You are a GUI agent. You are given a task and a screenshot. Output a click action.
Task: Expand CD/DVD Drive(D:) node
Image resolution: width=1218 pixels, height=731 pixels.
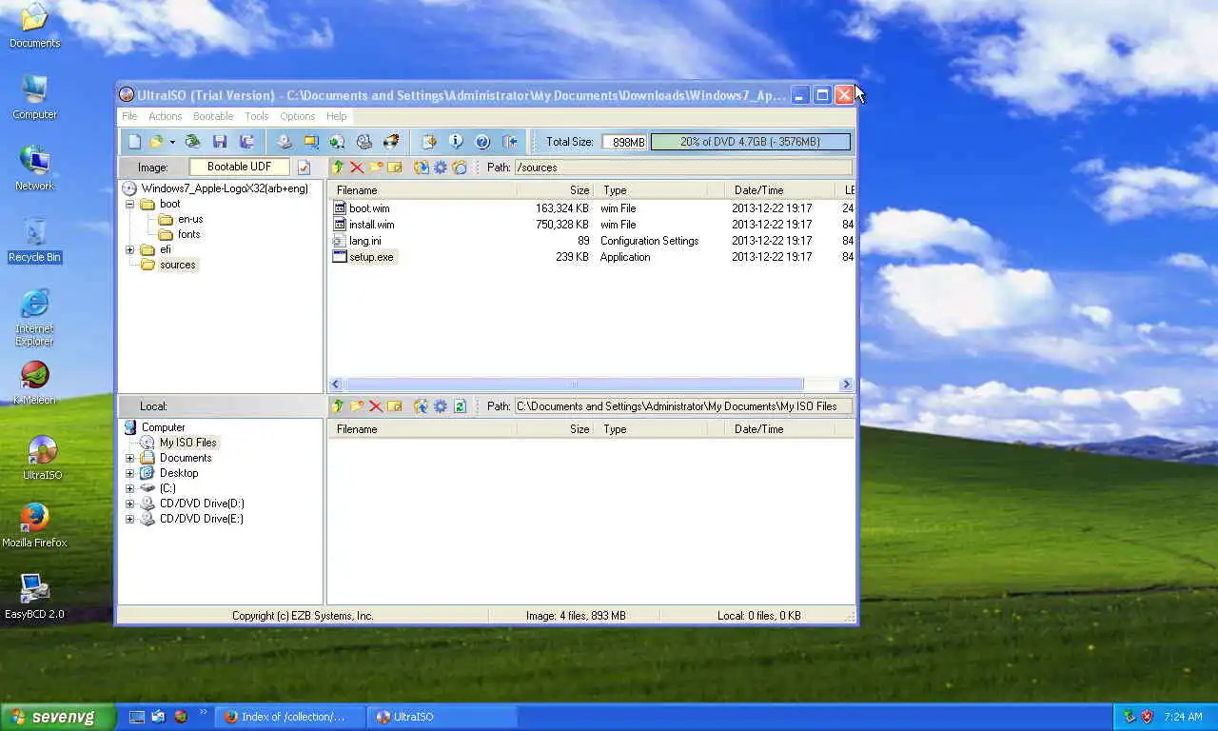[130, 504]
